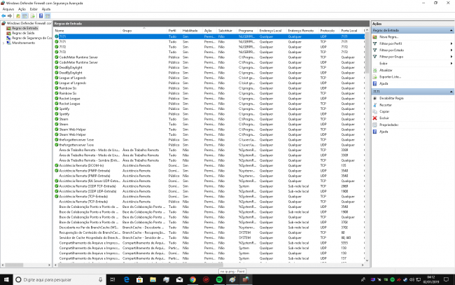455x285 pixels.
Task: Expand the Monitoramento tree node
Action: (3, 43)
